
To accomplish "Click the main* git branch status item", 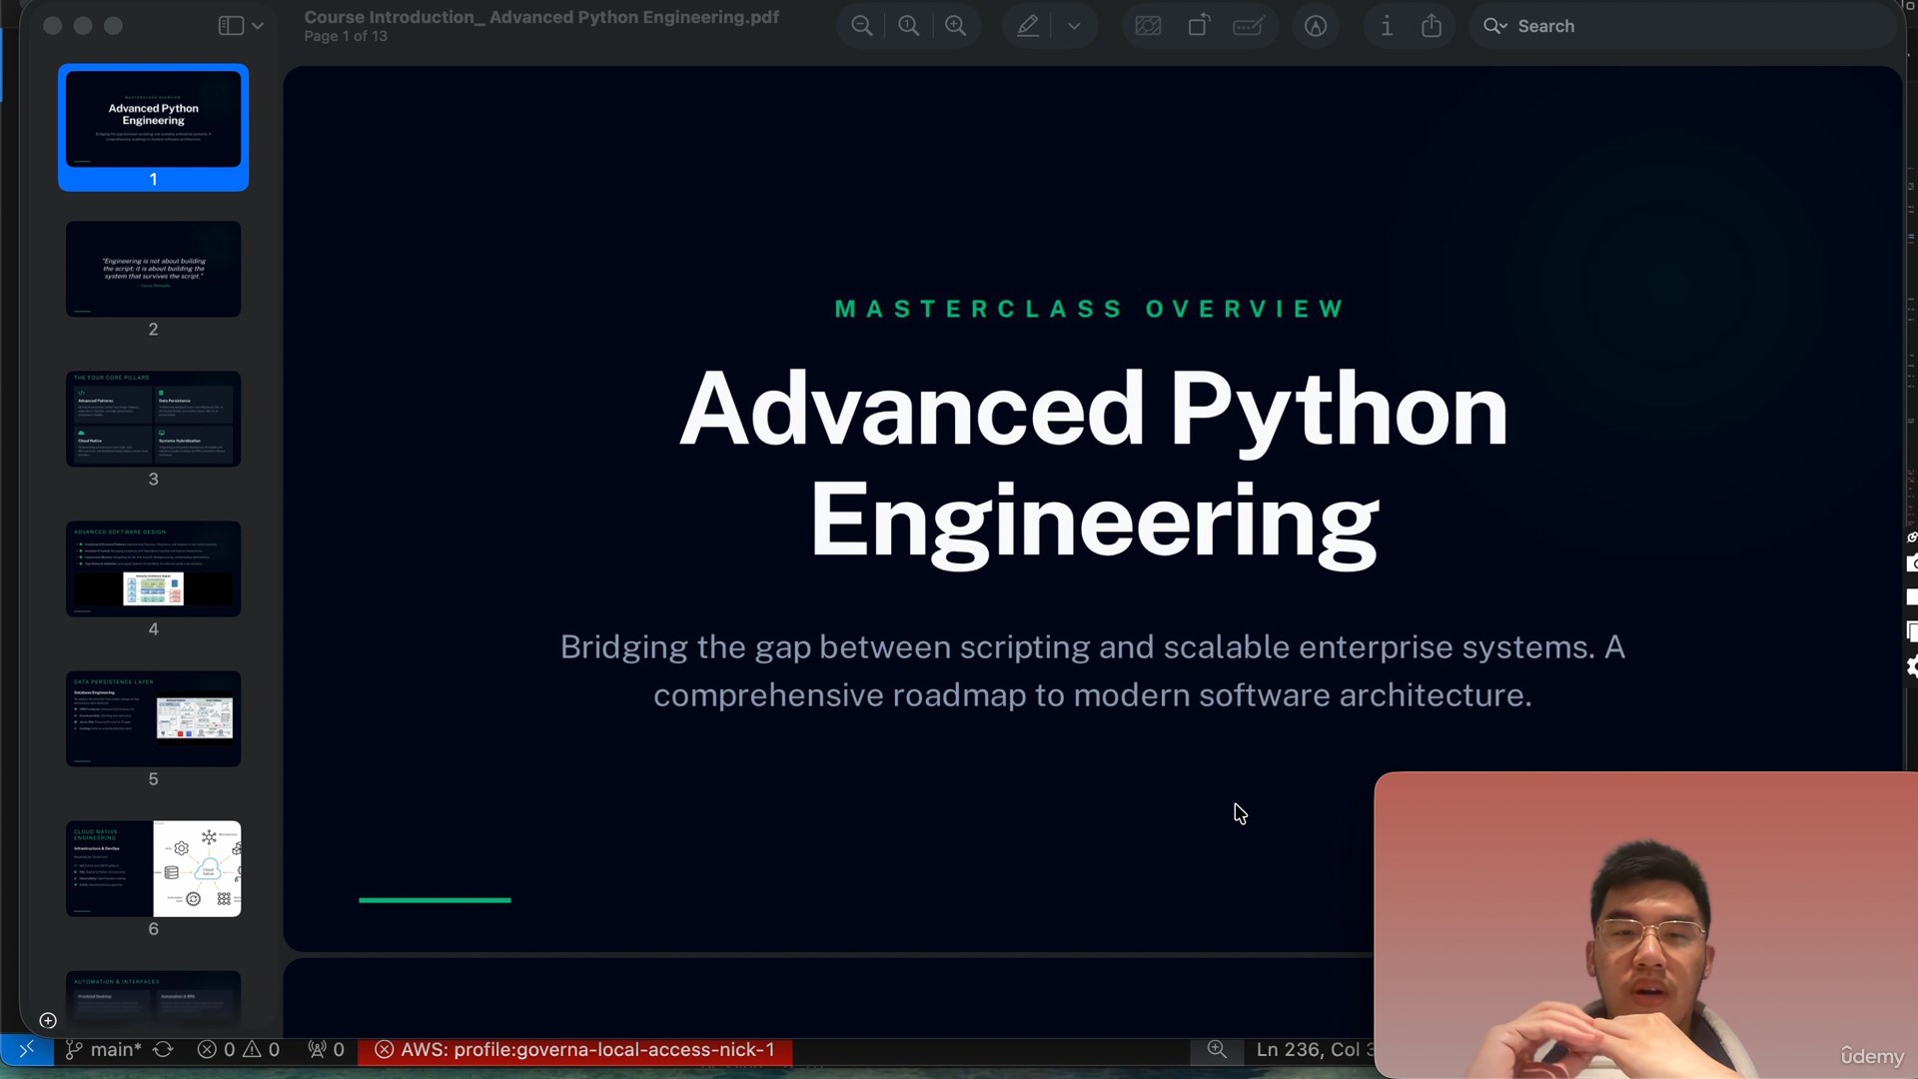I will point(104,1050).
